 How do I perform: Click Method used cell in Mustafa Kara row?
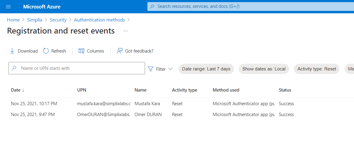244,104
